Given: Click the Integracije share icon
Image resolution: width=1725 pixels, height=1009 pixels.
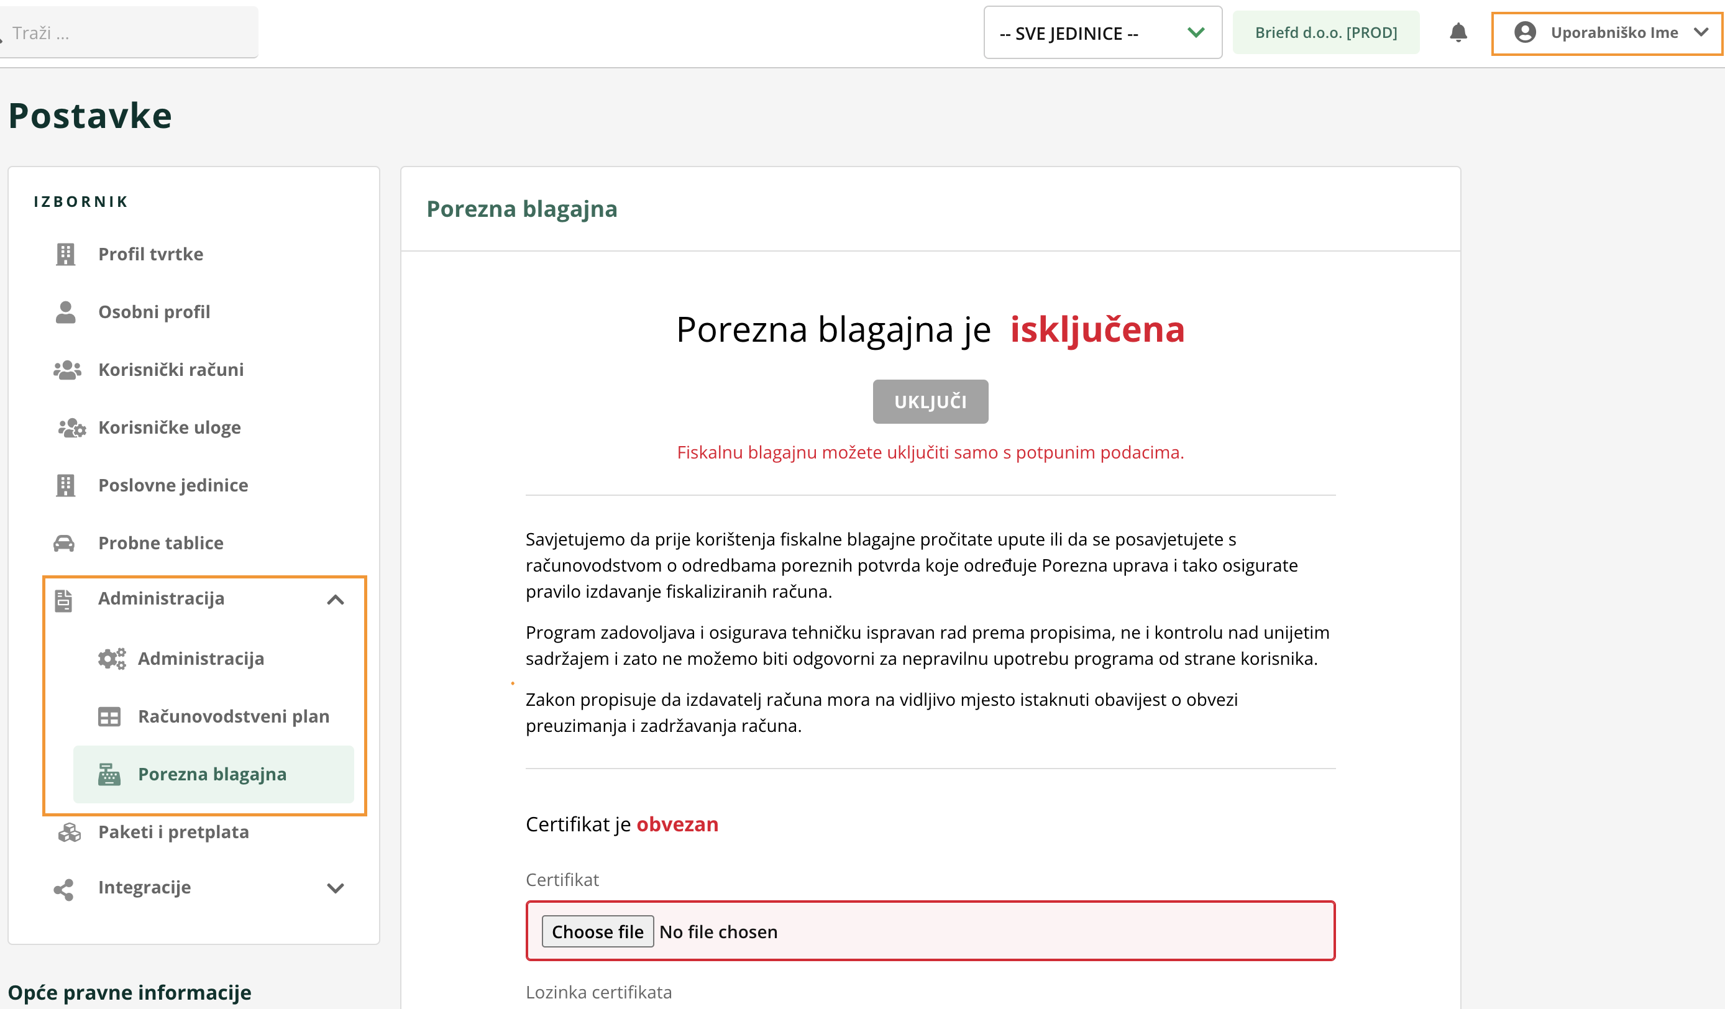Looking at the screenshot, I should [63, 888].
